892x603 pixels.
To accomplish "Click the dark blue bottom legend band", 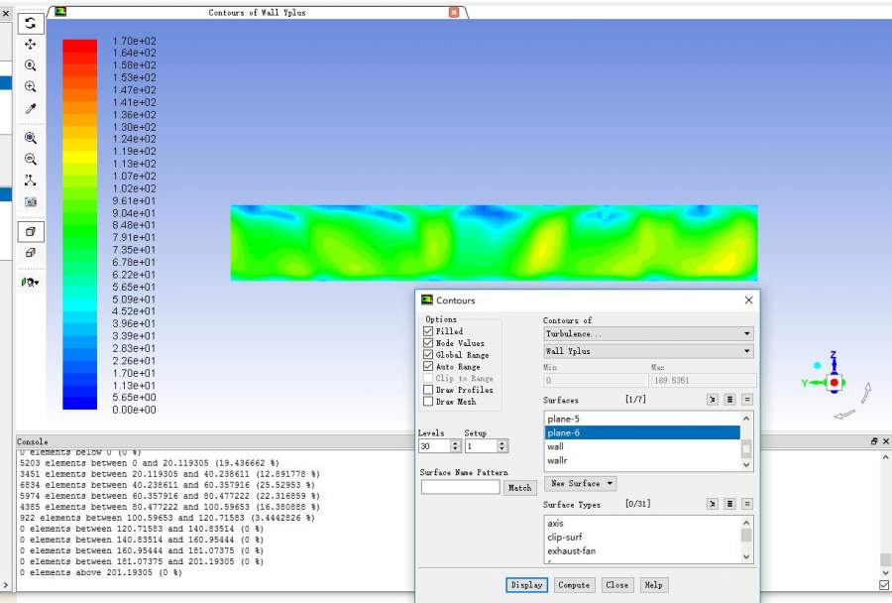I will click(79, 403).
